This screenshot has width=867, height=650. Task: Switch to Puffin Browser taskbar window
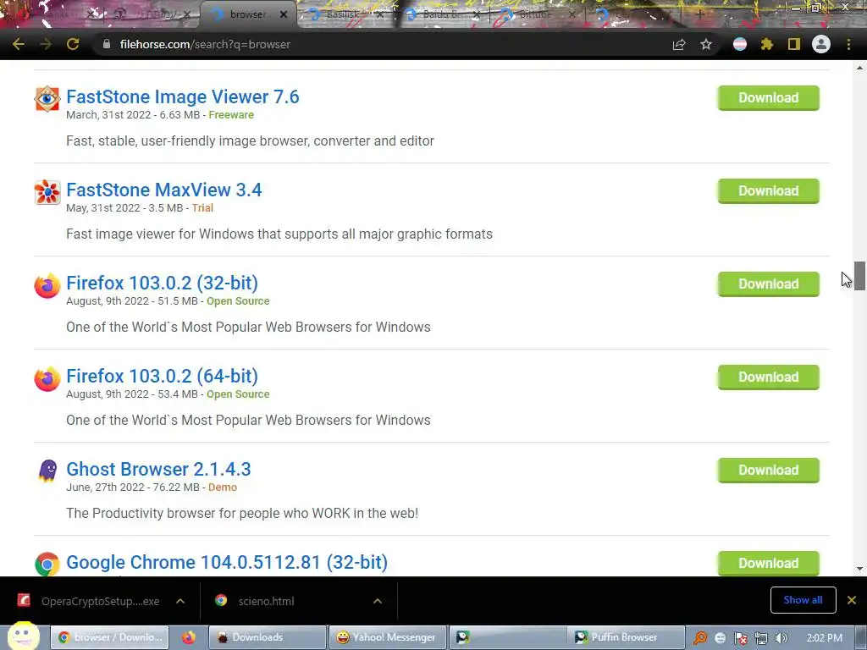[x=626, y=637]
